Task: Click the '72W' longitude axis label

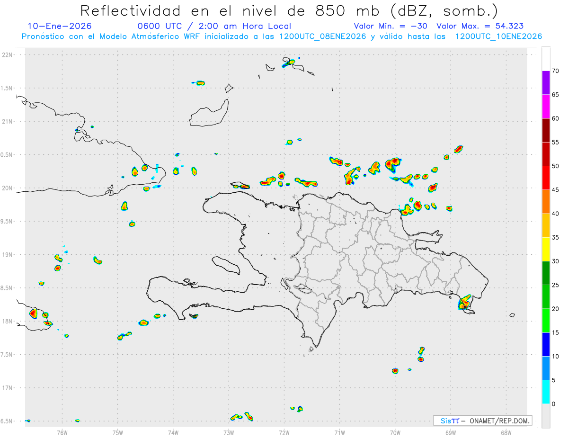Action: [x=284, y=433]
